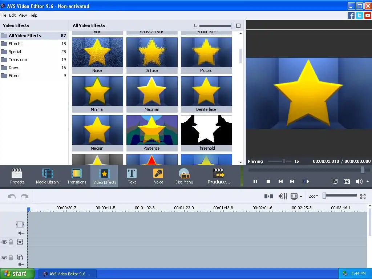Go to the previous frame
372x279 pixels.
coord(280,182)
